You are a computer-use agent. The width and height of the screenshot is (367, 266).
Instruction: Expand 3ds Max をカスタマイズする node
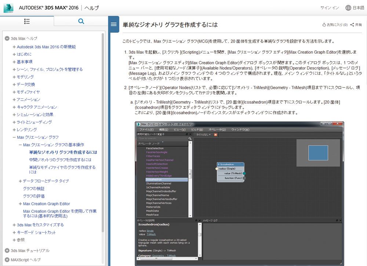point(14,225)
